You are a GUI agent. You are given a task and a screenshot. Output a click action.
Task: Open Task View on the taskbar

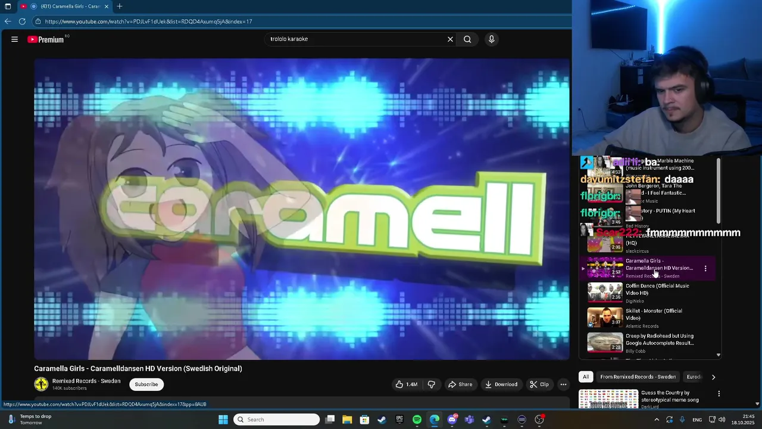pyautogui.click(x=330, y=419)
